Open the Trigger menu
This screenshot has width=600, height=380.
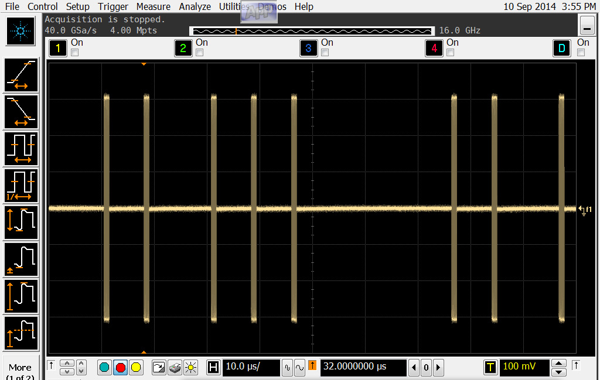pyautogui.click(x=113, y=6)
